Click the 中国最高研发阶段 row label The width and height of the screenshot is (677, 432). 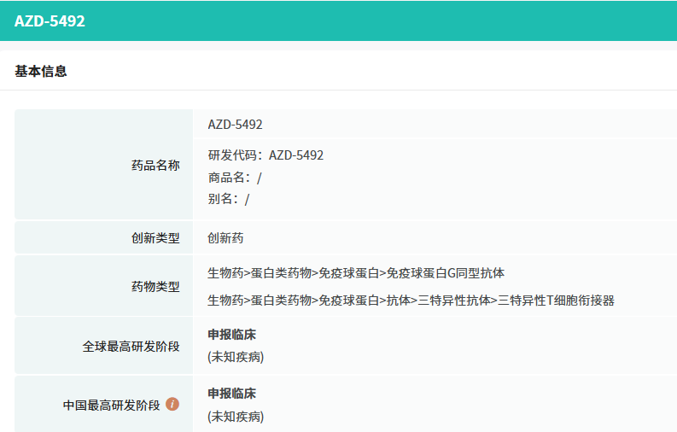pyautogui.click(x=111, y=405)
